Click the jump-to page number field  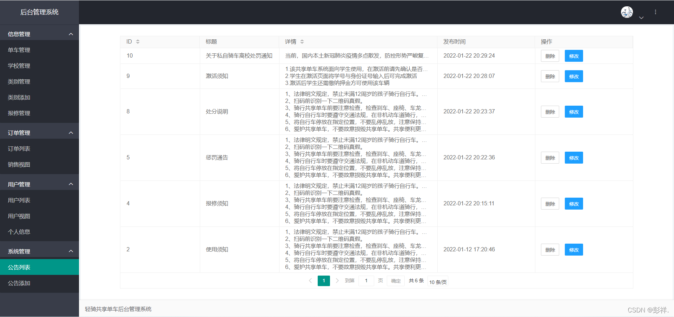click(366, 280)
